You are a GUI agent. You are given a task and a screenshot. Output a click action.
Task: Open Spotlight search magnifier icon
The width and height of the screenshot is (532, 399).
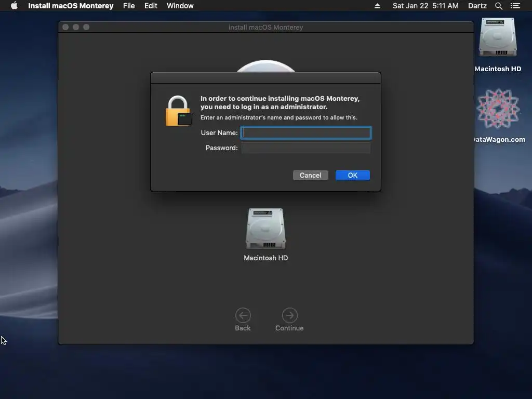[498, 6]
